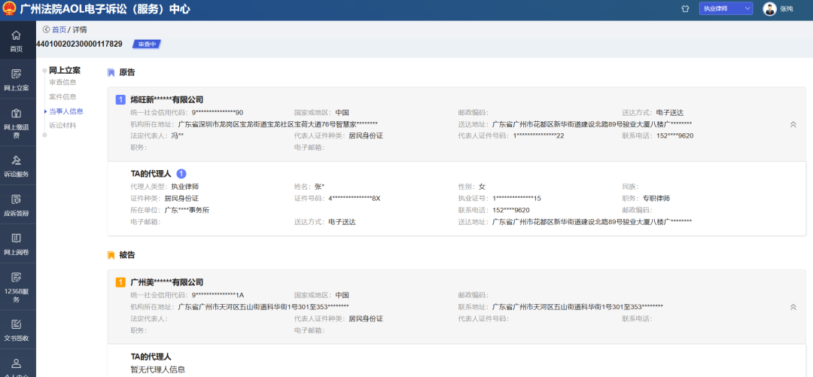Click plaintiff number badge 1 beside 烯旺新
This screenshot has height=377, width=813.
pyautogui.click(x=120, y=99)
